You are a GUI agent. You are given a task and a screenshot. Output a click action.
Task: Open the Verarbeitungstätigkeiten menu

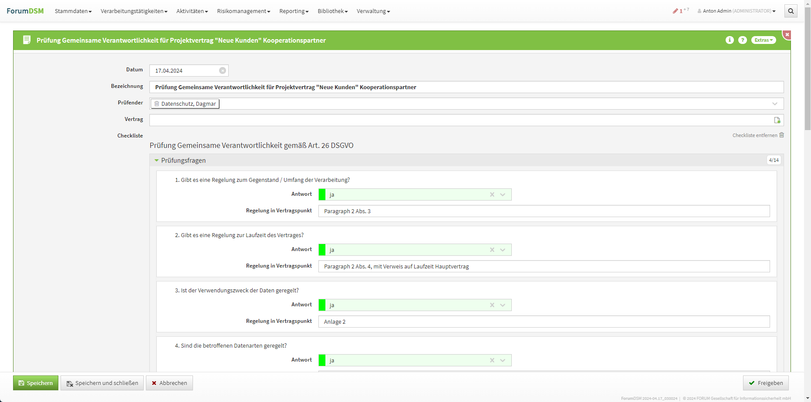click(x=134, y=11)
